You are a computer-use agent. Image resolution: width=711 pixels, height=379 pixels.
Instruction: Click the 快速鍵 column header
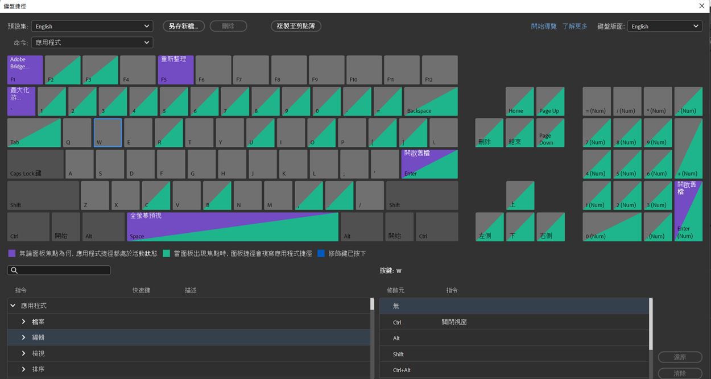click(x=141, y=290)
